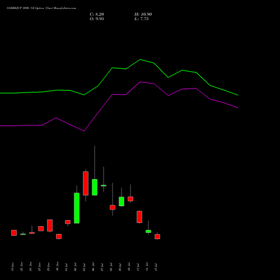Click the 24 Jun date label
This screenshot has width=280, height=280.
tap(30, 267)
